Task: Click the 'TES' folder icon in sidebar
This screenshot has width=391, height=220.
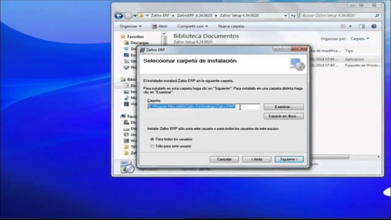Action: coord(126,147)
